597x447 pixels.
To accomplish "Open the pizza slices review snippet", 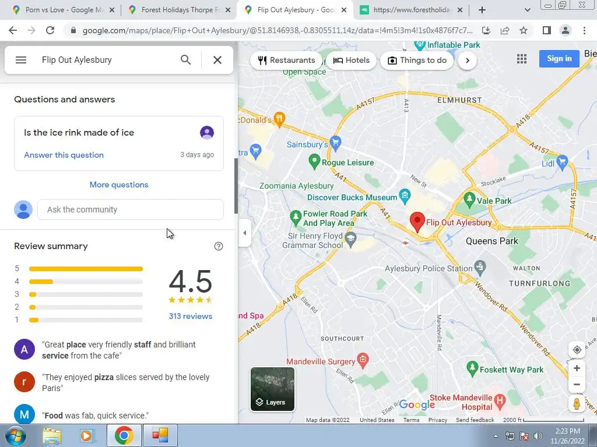I will 126,382.
